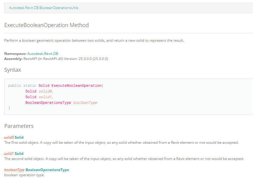Click the "ExecuteBooleanOperation Method" page heading
This screenshot has height=181, width=254.
tap(46, 25)
